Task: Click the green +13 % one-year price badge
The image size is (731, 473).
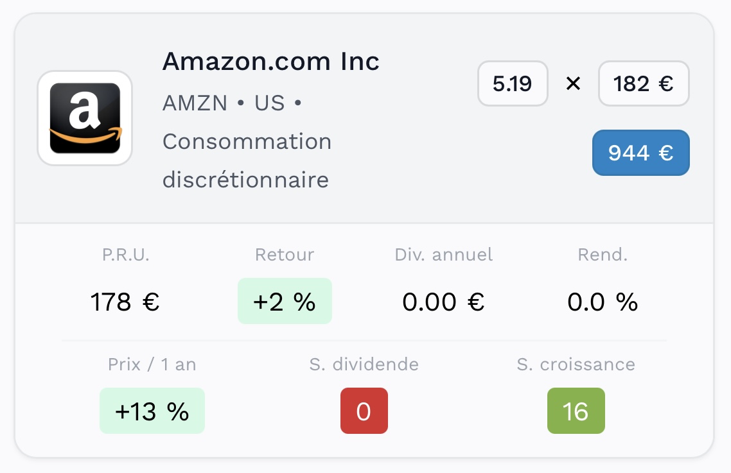Action: 152,411
